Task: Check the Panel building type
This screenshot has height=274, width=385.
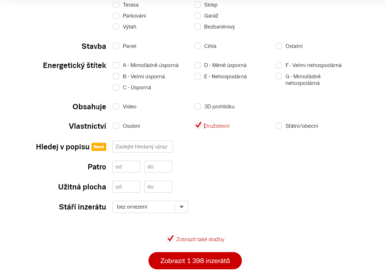Action: click(x=116, y=46)
